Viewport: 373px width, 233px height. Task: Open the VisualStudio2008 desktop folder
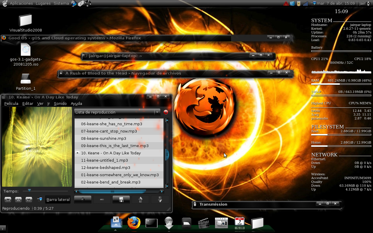point(26,23)
